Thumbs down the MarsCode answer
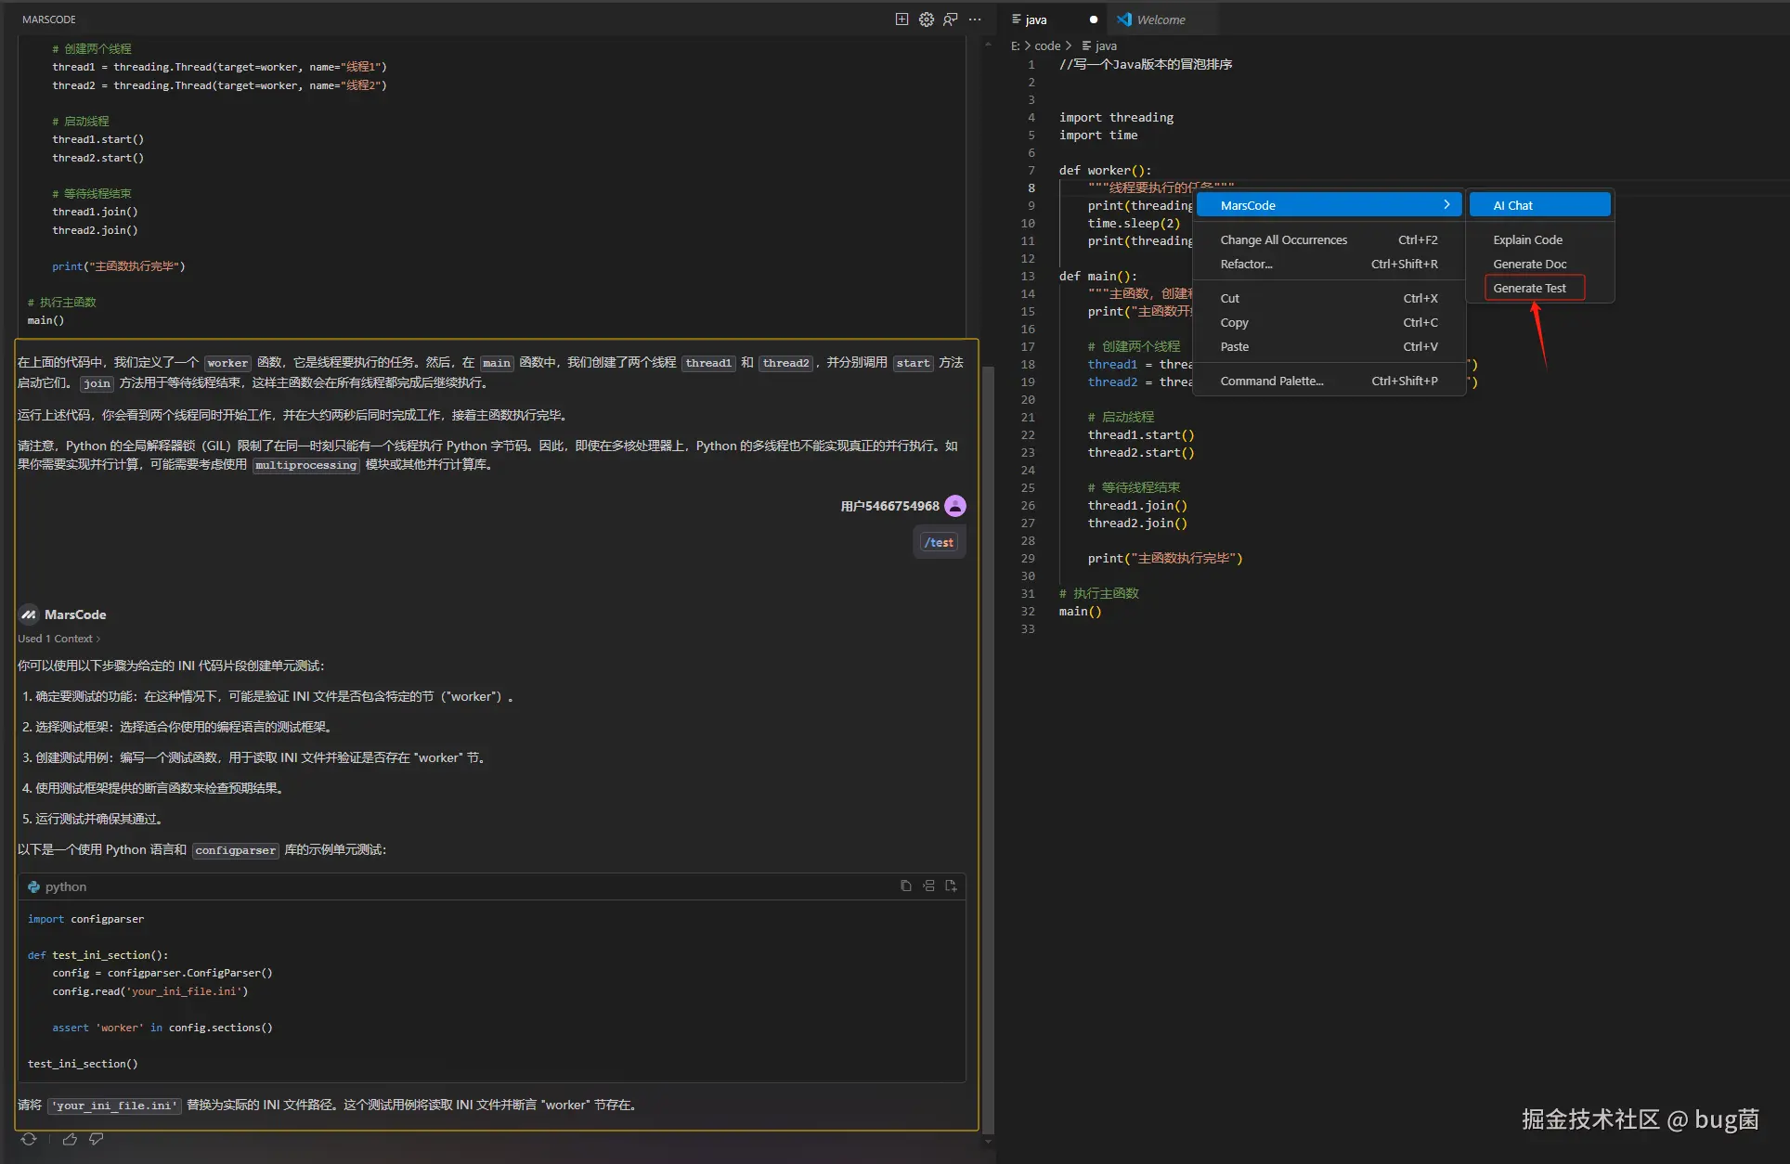 [96, 1139]
